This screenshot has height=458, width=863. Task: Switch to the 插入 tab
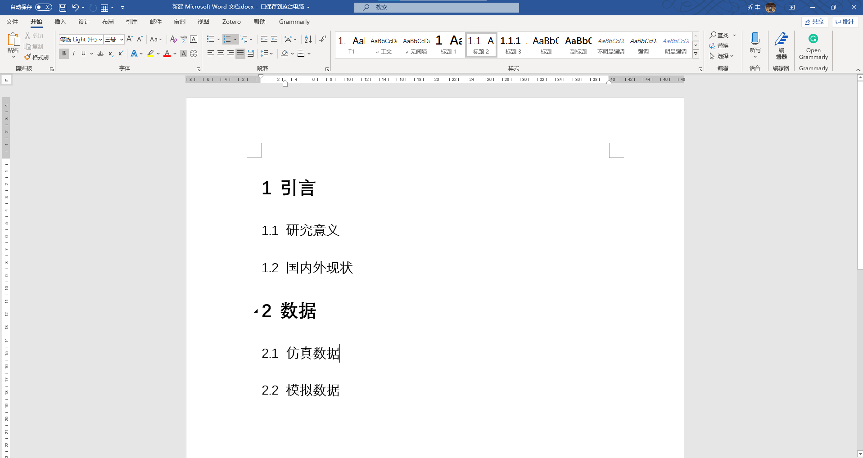click(x=60, y=22)
